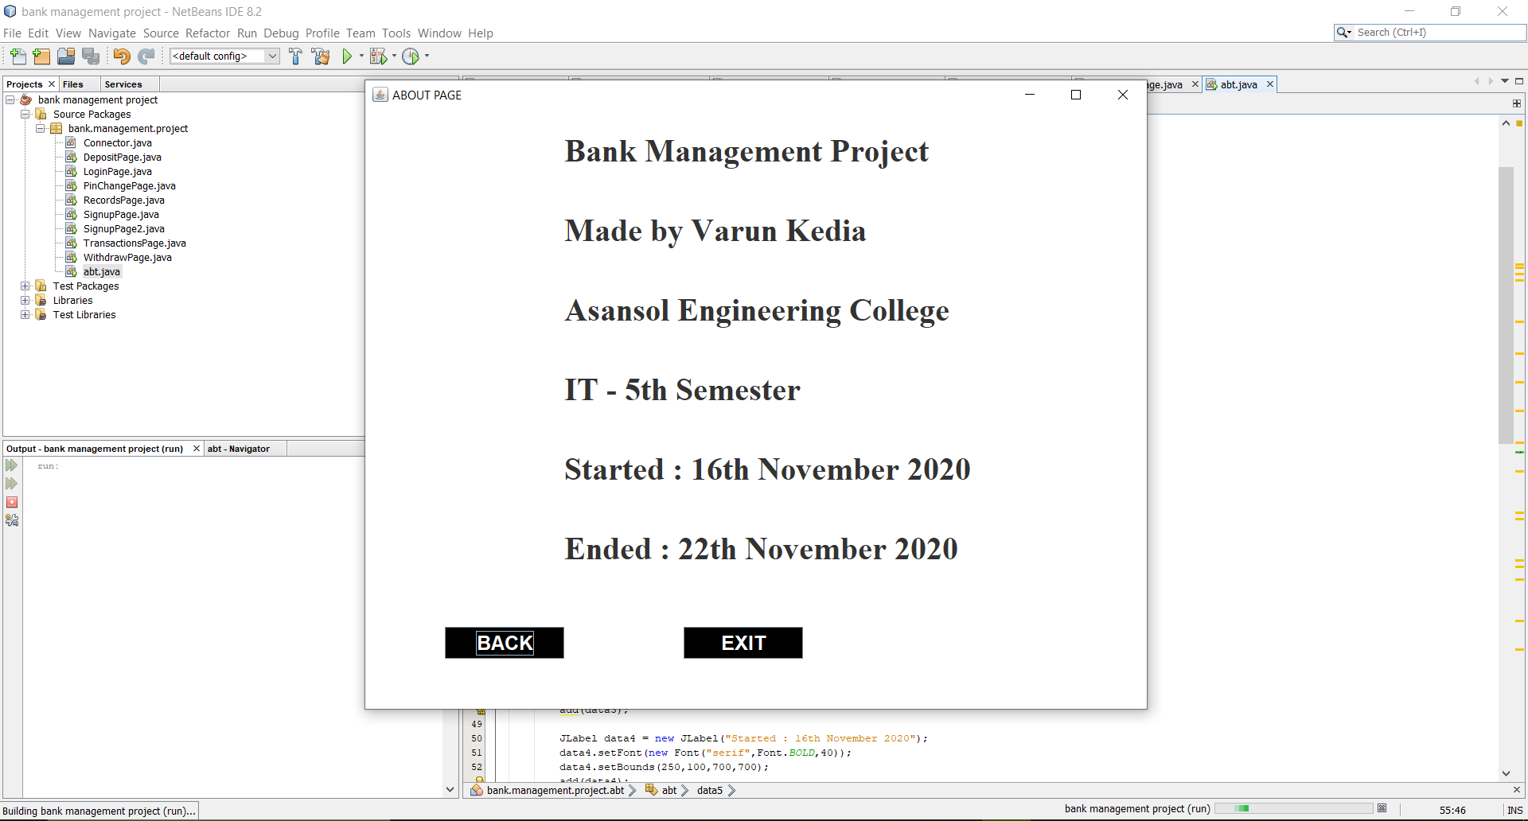Viewport: 1528px width, 821px height.
Task: Switch to the Services tab
Action: tap(124, 84)
